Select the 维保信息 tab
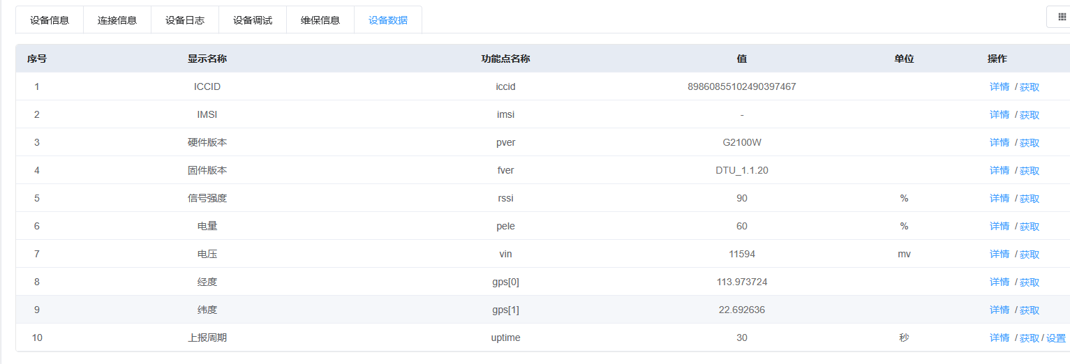This screenshot has width=1070, height=364. 320,20
